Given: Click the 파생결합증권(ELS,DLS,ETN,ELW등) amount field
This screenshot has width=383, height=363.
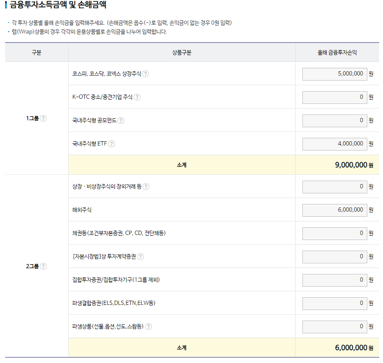Looking at the screenshot, I should point(335,304).
